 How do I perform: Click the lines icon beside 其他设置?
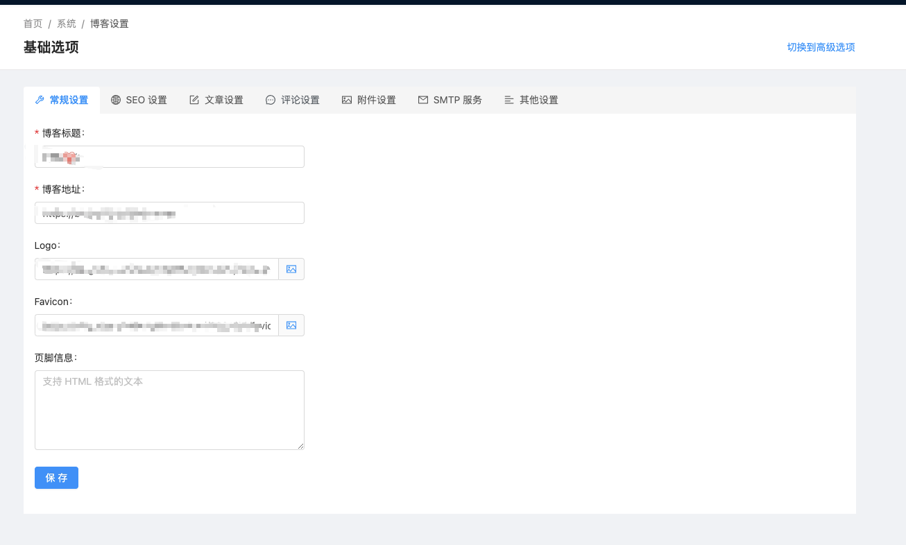509,100
